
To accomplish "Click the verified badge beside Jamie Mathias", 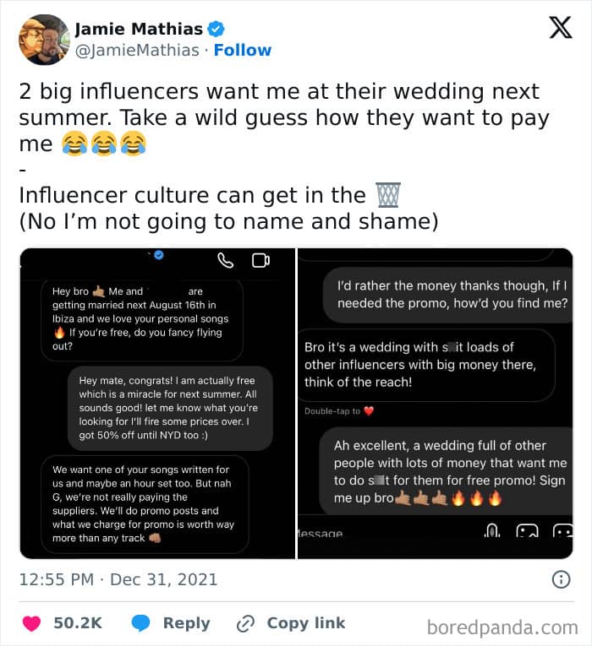I will [216, 29].
